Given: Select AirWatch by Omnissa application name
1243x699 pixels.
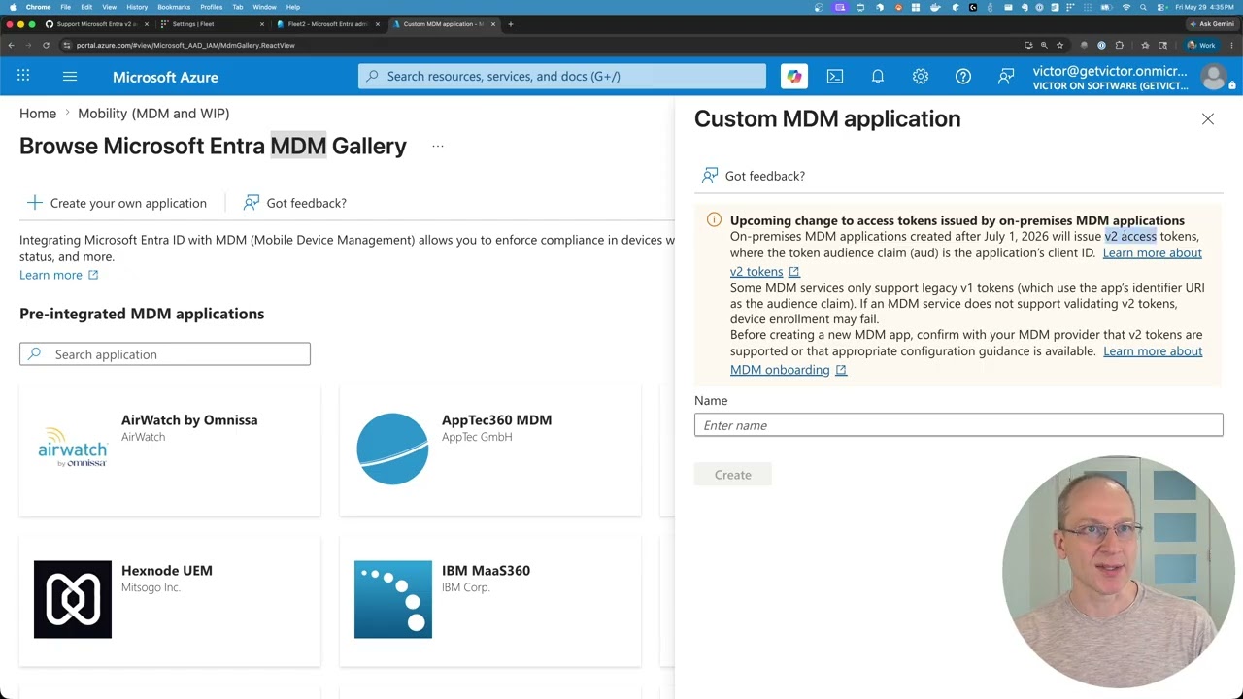Looking at the screenshot, I should [189, 419].
